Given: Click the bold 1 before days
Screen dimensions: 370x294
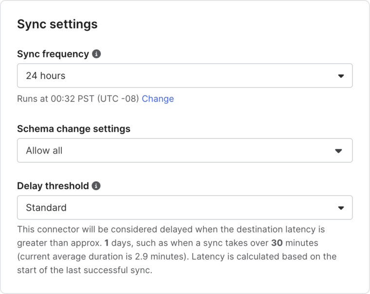Looking at the screenshot, I should pos(107,243).
